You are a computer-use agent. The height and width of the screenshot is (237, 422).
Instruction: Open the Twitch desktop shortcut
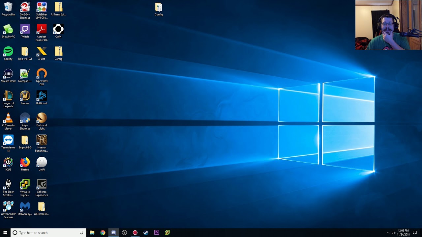(x=25, y=31)
